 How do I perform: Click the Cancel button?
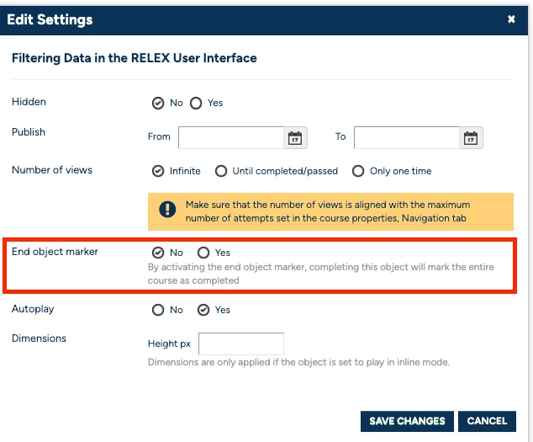[x=487, y=421]
